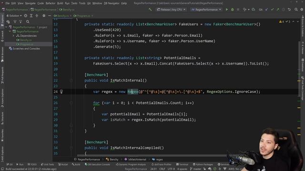Open the DB Navigator menu

[112, 3]
